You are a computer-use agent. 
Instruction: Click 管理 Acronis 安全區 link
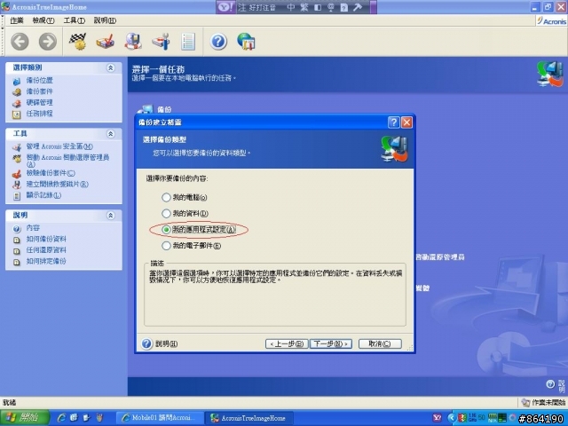tap(59, 146)
